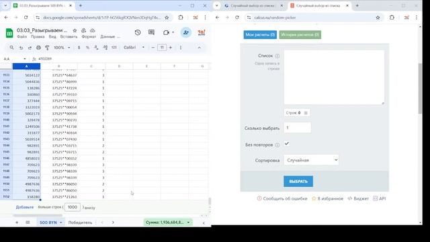Click into the Список text area
Screen dimensions: 430x242
[x=334, y=77]
